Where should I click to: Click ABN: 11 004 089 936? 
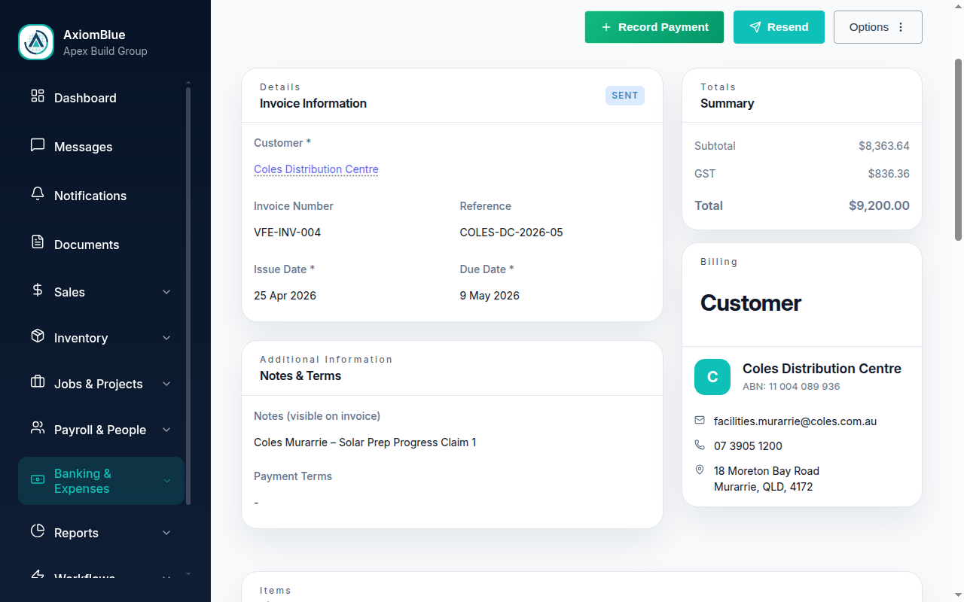(x=792, y=387)
